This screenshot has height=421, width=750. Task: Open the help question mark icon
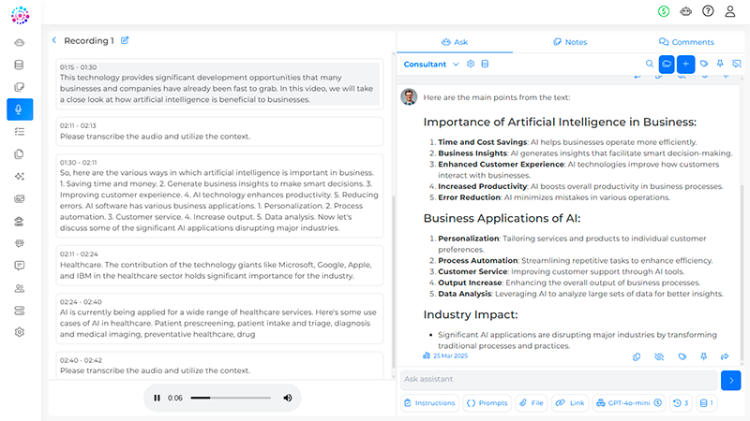coord(708,11)
